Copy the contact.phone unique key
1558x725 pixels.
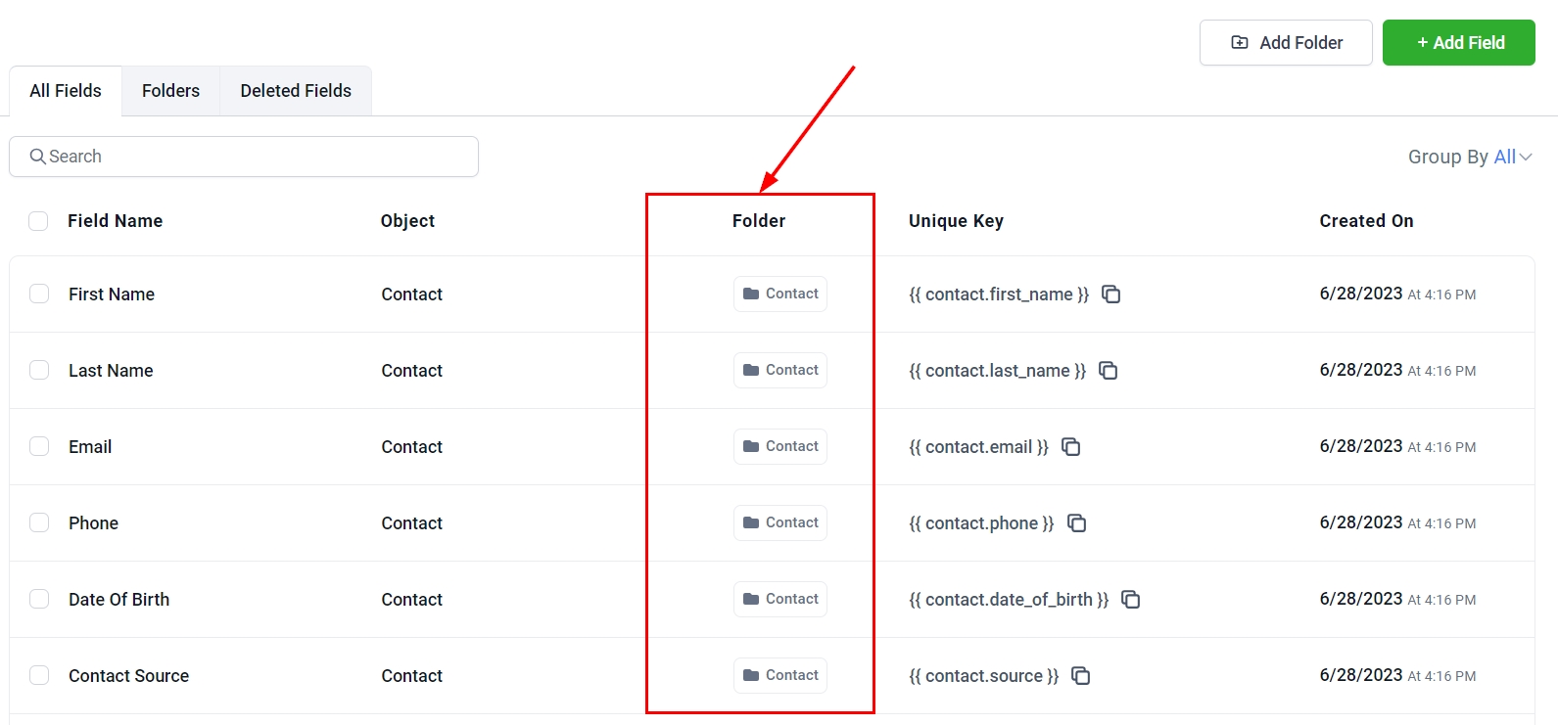pos(1076,523)
